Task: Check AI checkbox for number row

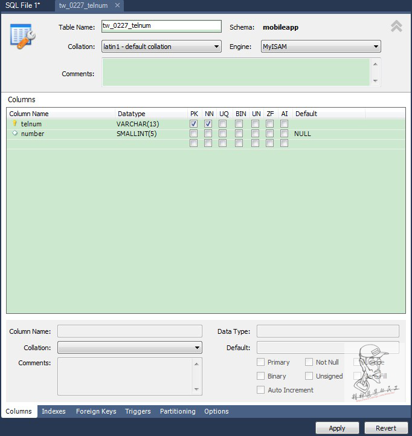Action: point(284,134)
